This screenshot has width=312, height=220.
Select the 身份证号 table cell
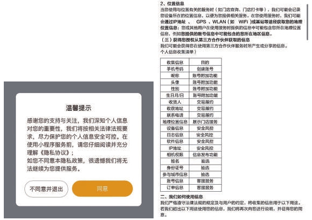tap(175, 168)
